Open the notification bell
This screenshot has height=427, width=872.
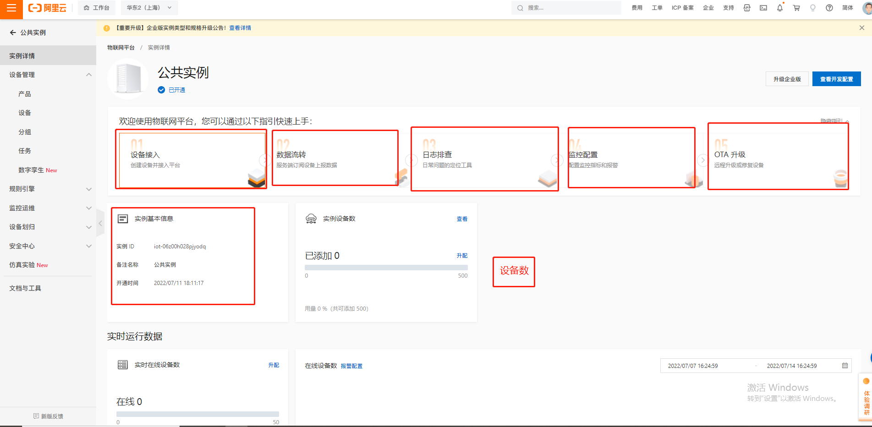[780, 8]
